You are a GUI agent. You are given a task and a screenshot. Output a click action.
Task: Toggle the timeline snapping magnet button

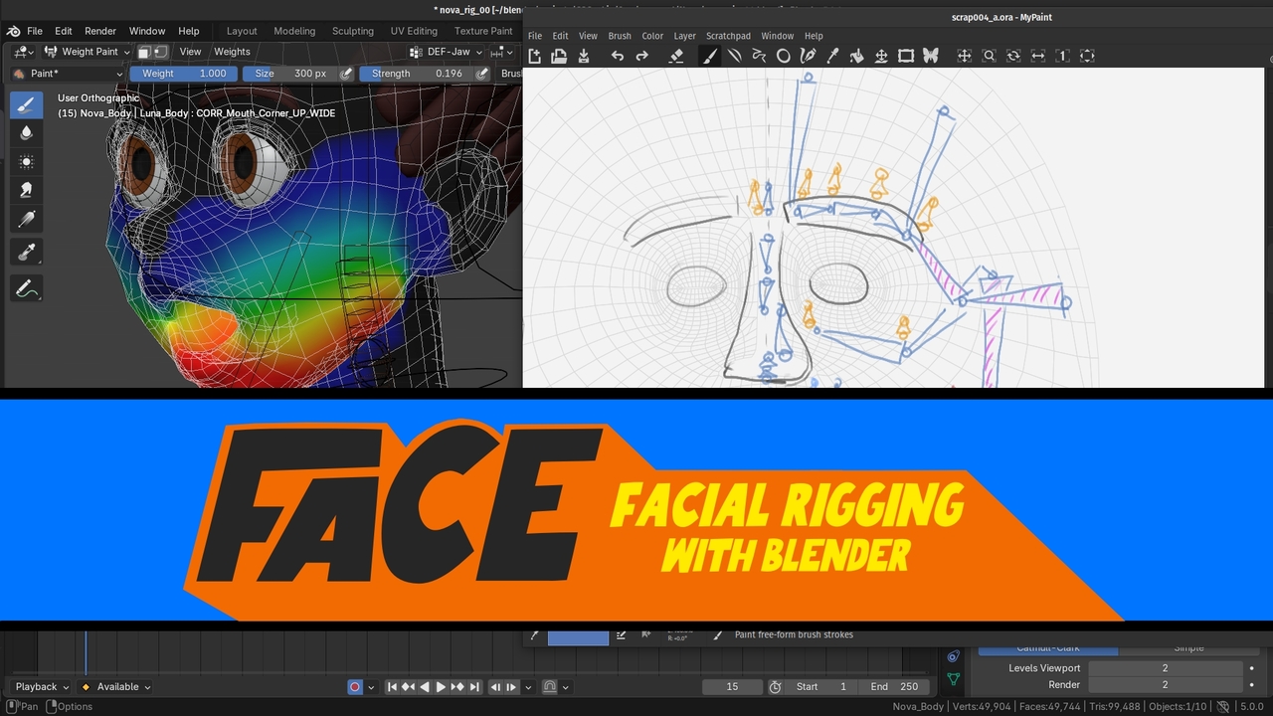pos(548,687)
